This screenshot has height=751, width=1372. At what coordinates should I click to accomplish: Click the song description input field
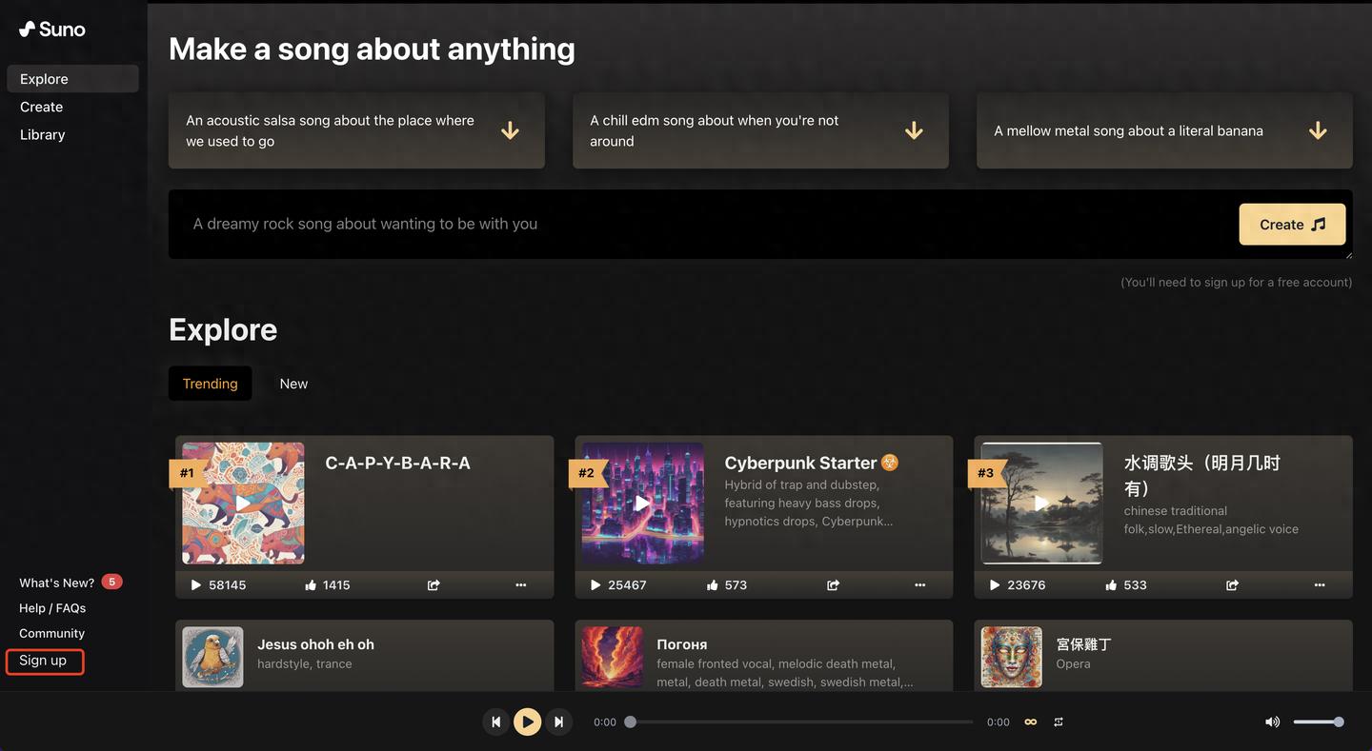[x=696, y=225]
